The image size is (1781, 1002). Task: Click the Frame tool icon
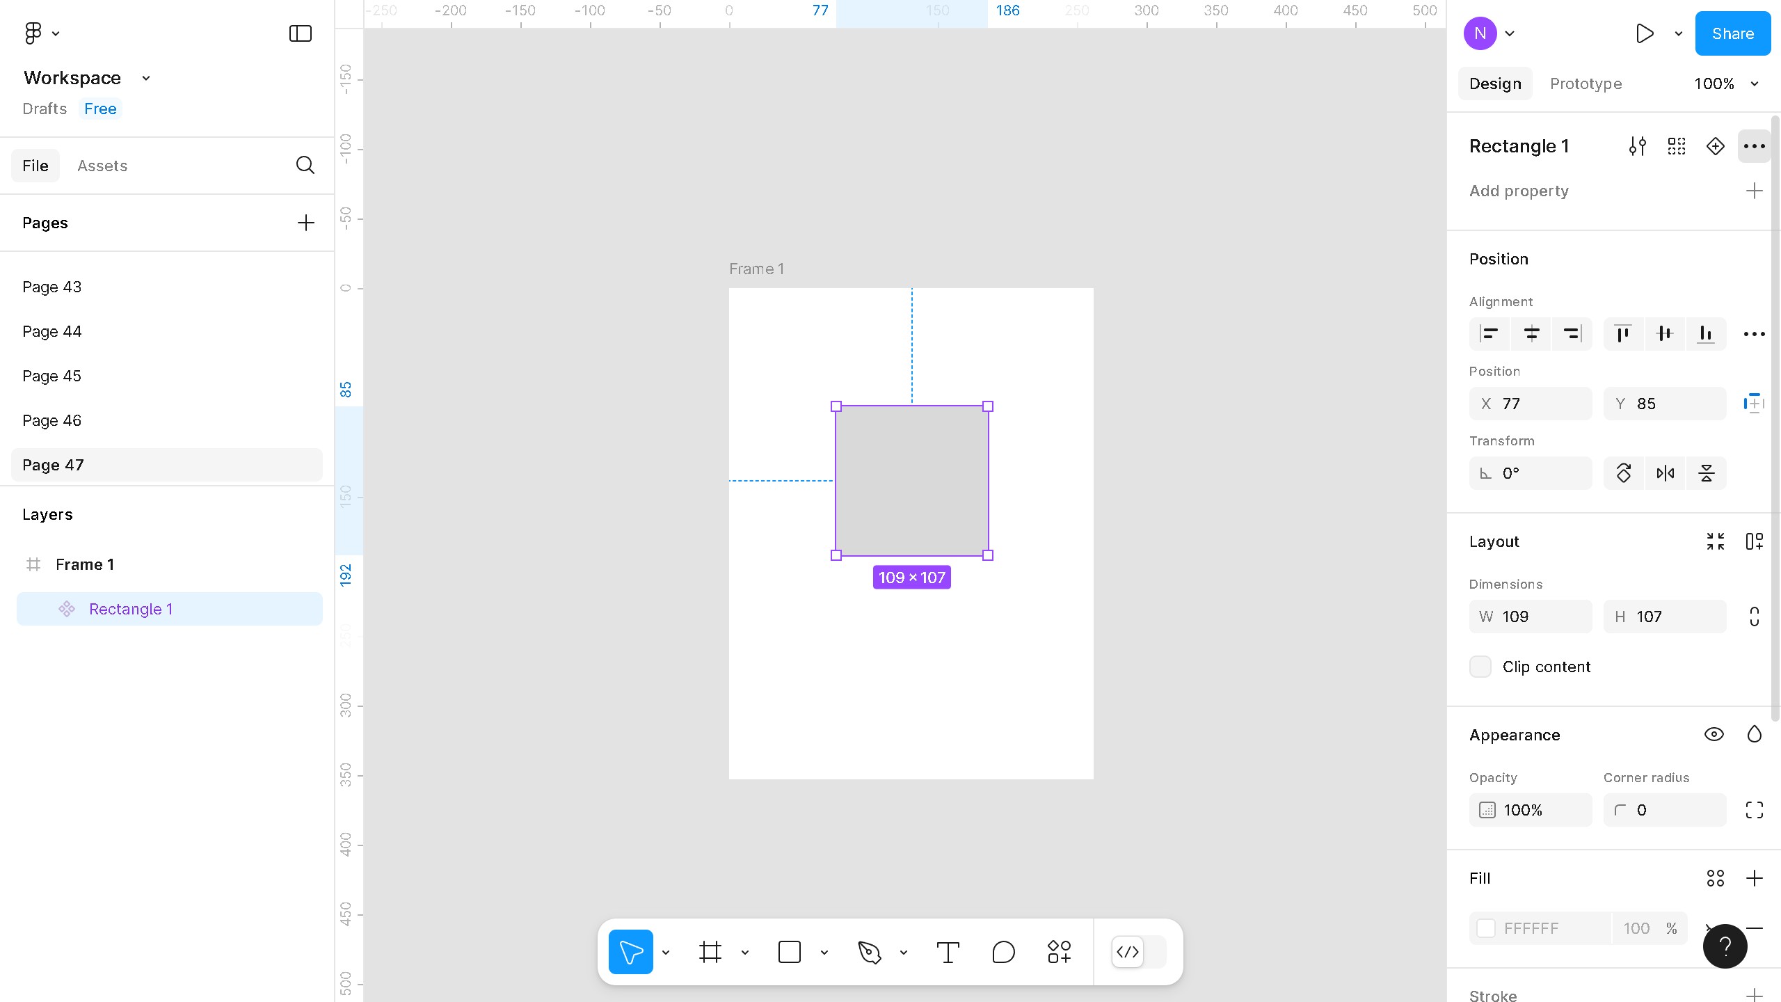pyautogui.click(x=710, y=952)
